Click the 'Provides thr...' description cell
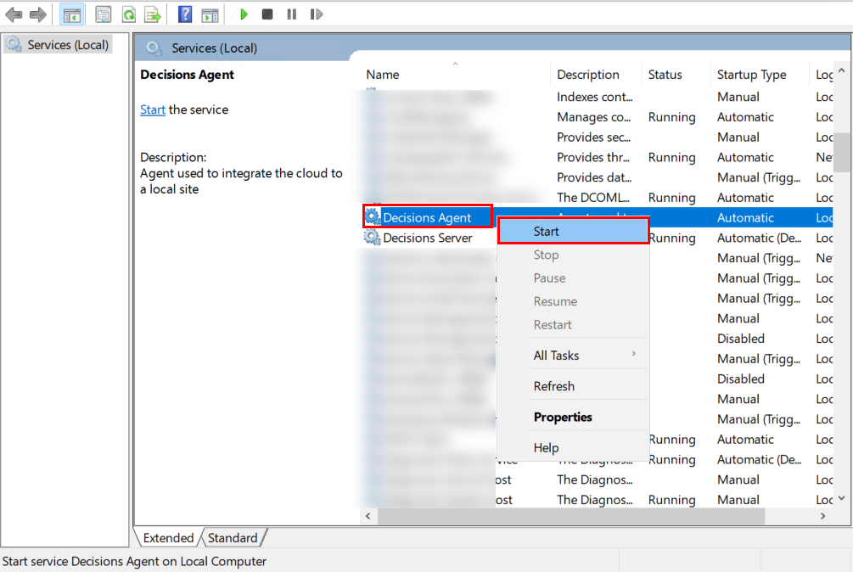The image size is (853, 572). click(x=593, y=157)
